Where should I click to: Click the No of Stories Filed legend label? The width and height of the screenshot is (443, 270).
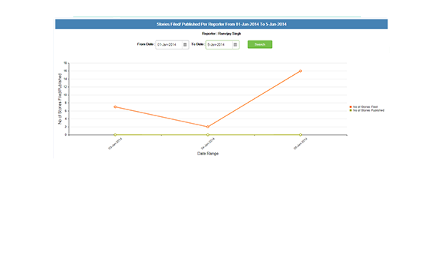[x=366, y=107]
